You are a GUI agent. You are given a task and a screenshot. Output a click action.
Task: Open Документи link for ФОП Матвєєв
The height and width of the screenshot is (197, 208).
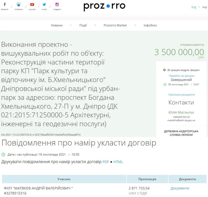pyautogui.click(x=180, y=188)
